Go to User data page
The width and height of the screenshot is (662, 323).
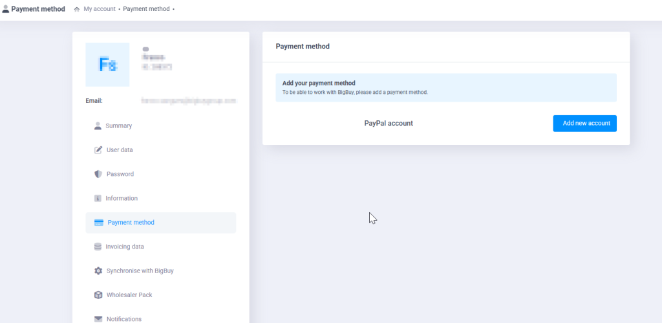(x=120, y=150)
